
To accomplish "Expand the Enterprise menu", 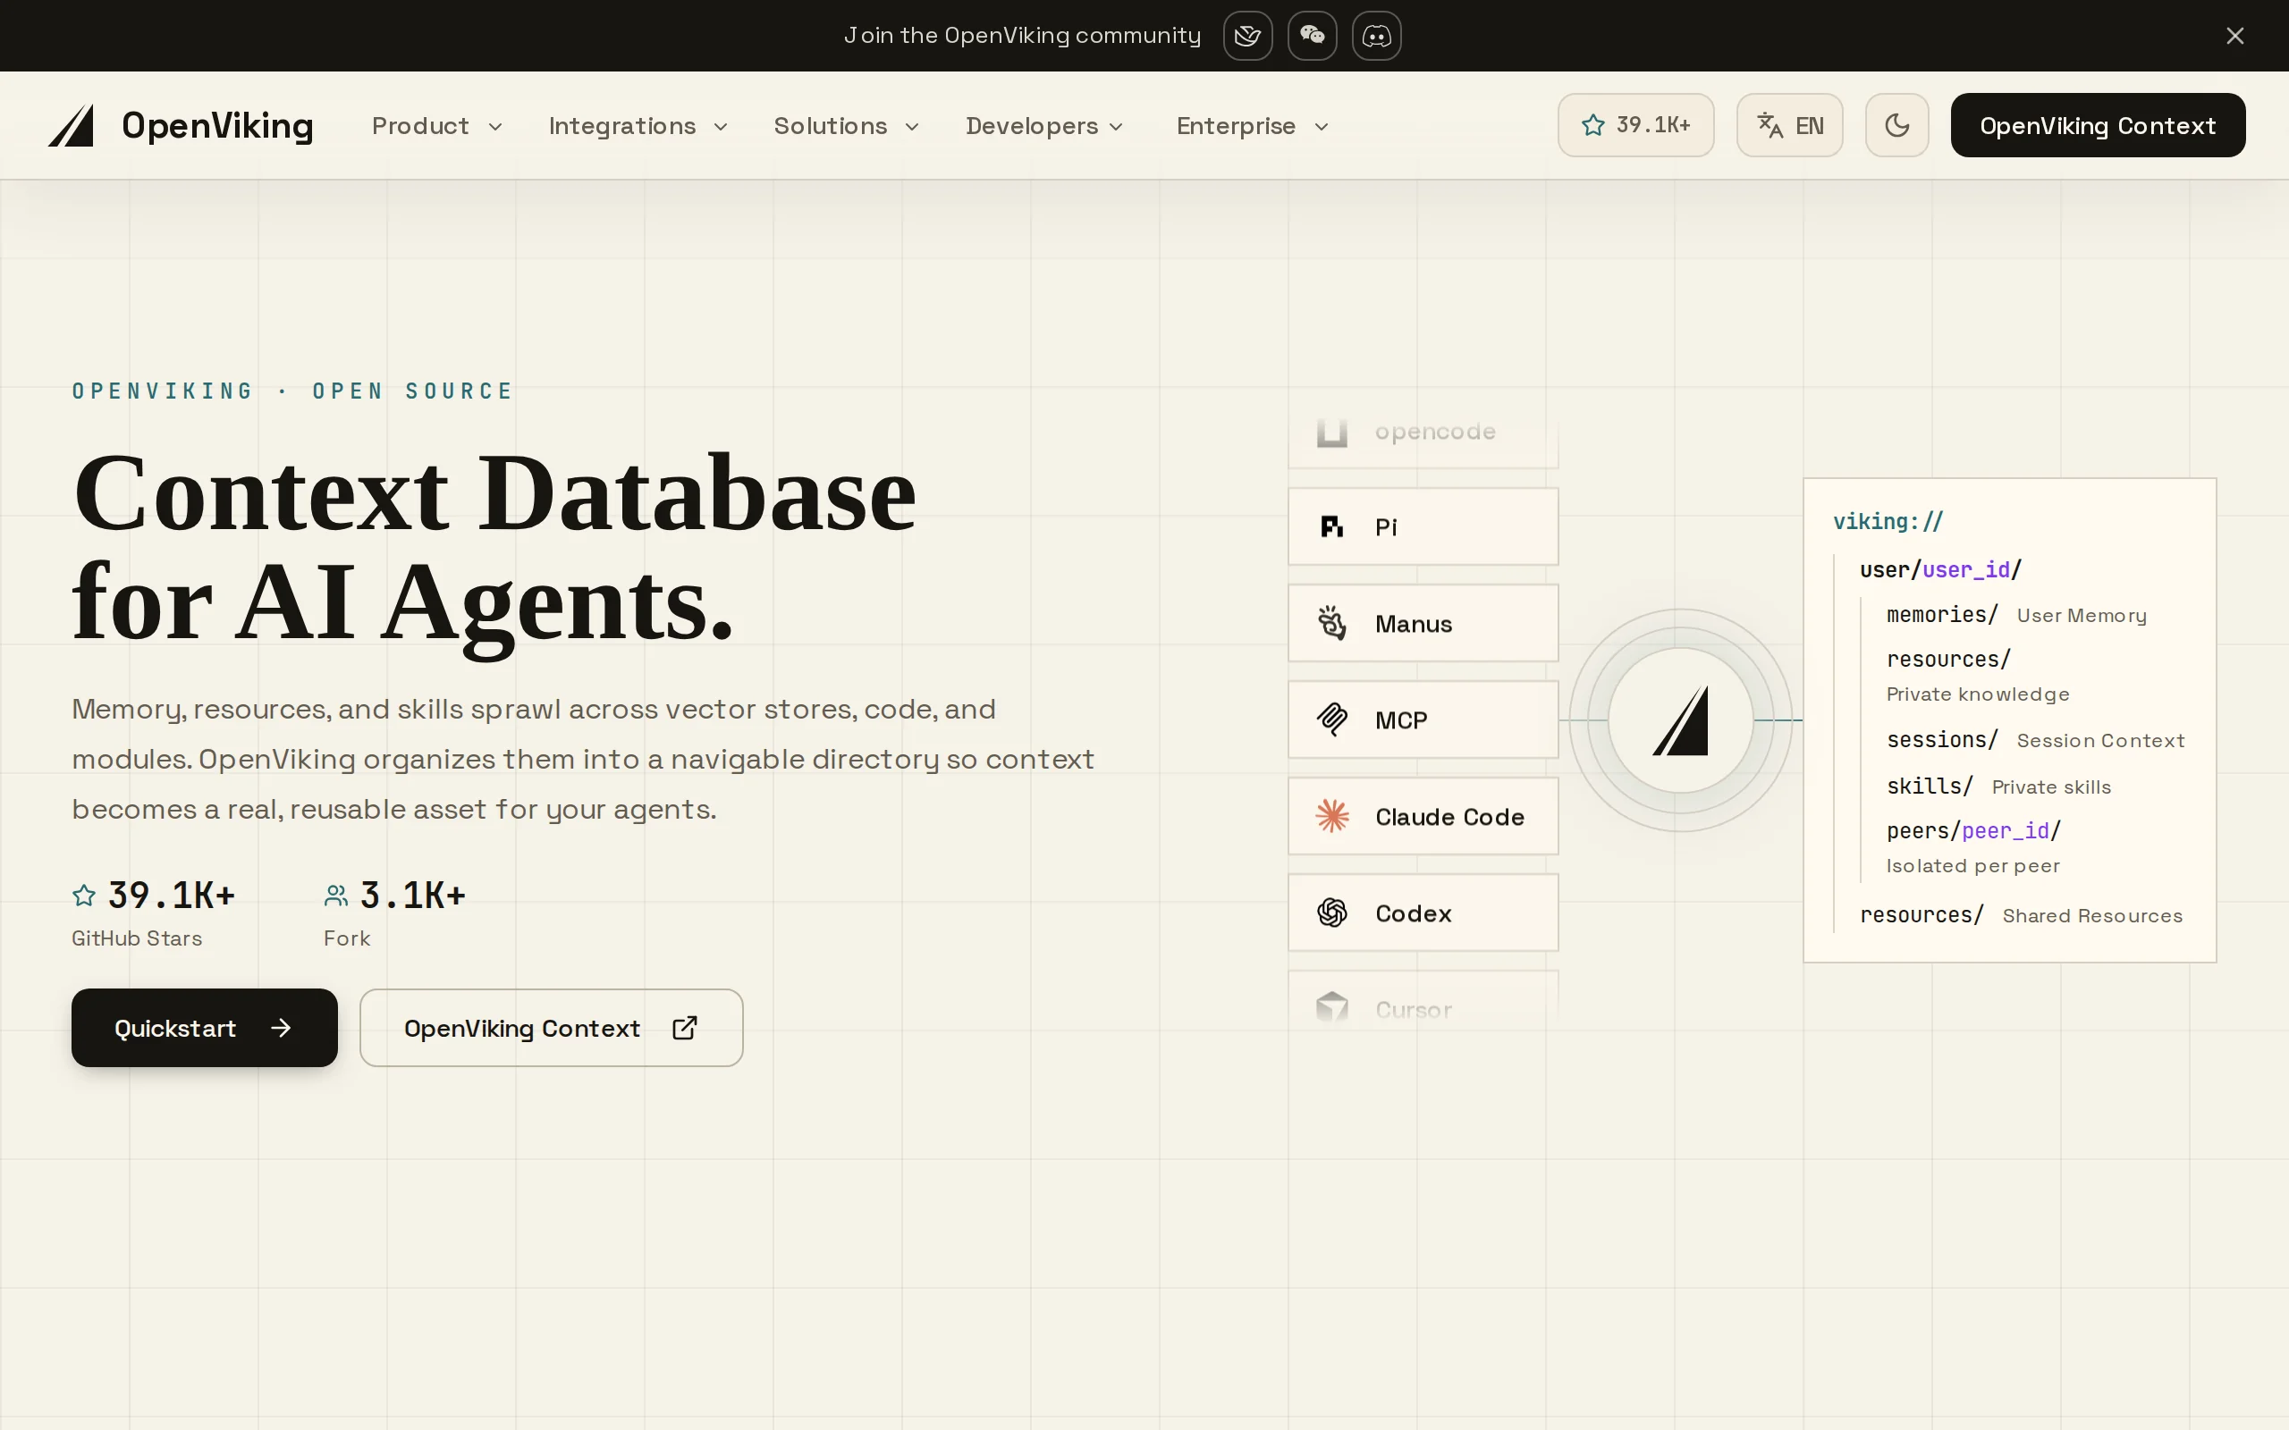I will [1253, 126].
